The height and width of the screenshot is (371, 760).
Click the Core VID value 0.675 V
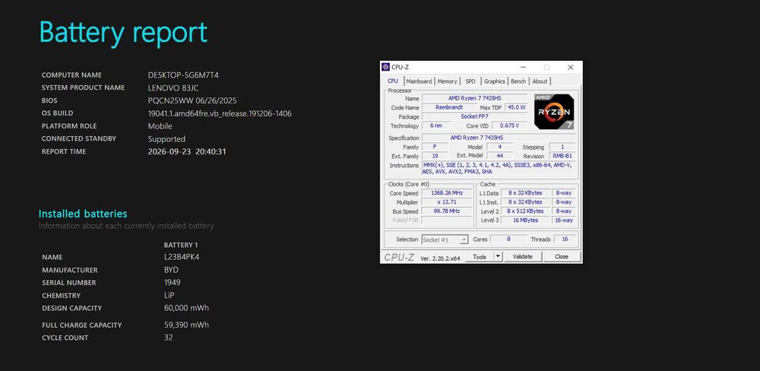coord(509,125)
